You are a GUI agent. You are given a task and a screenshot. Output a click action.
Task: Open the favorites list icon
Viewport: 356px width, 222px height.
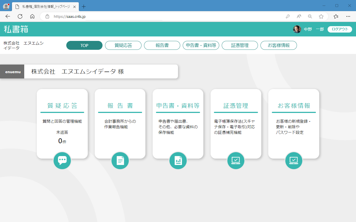pyautogui.click(x=336, y=16)
